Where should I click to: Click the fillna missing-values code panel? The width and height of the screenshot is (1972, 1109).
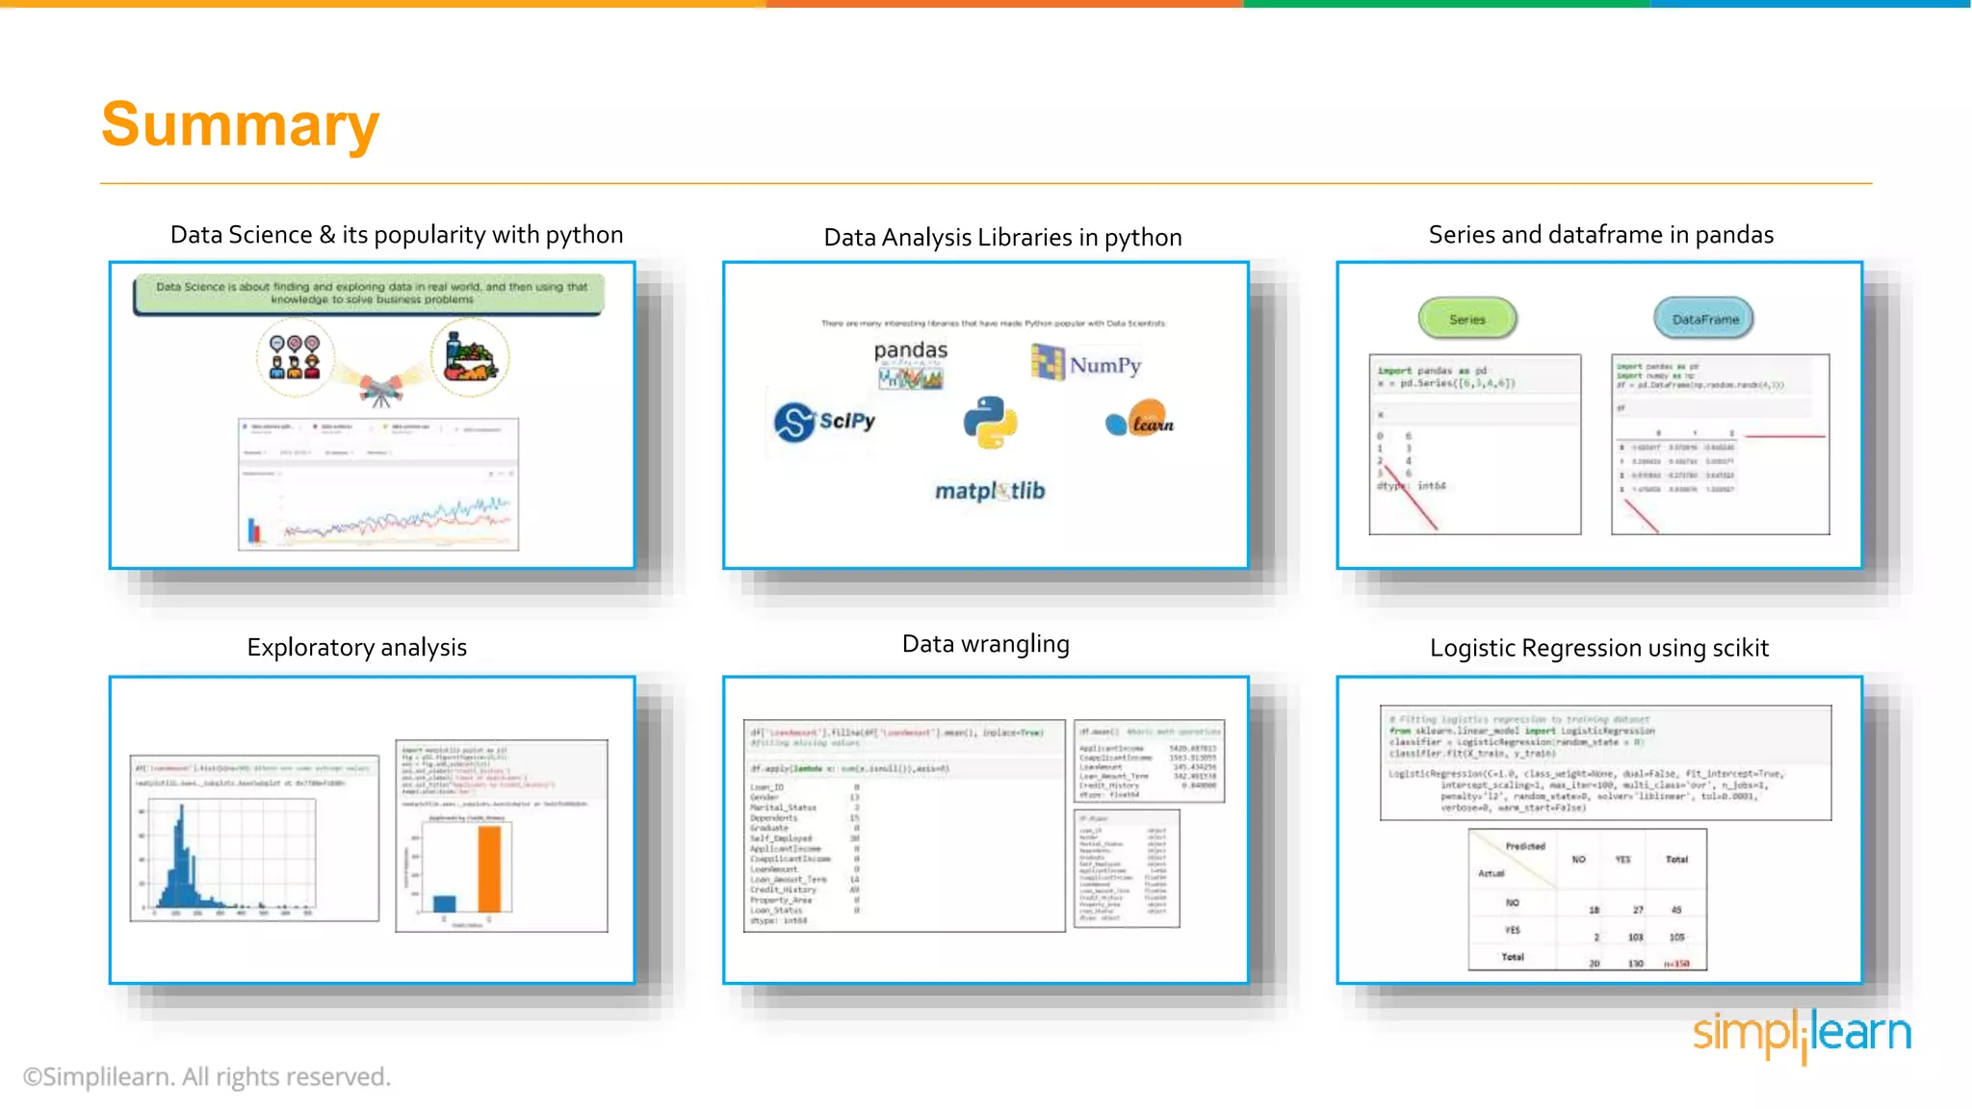tap(904, 826)
